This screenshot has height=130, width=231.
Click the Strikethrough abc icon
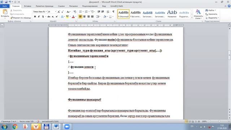pos(49,17)
